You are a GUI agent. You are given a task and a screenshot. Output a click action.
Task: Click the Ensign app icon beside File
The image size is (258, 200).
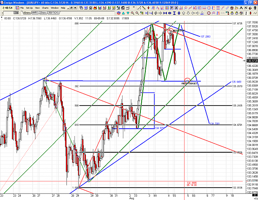pos(17,8)
